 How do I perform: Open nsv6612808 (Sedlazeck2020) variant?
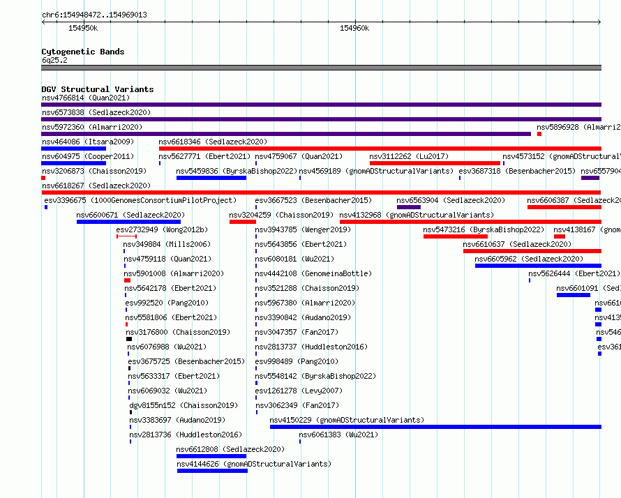[x=230, y=449]
